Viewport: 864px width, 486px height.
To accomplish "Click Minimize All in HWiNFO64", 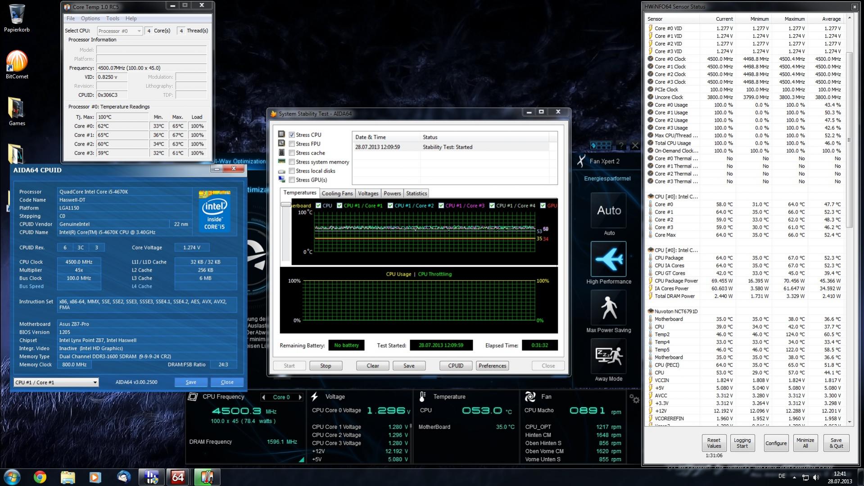I will pos(805,443).
